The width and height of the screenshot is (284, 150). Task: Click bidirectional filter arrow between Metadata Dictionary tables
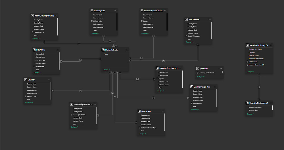(x=259, y=87)
